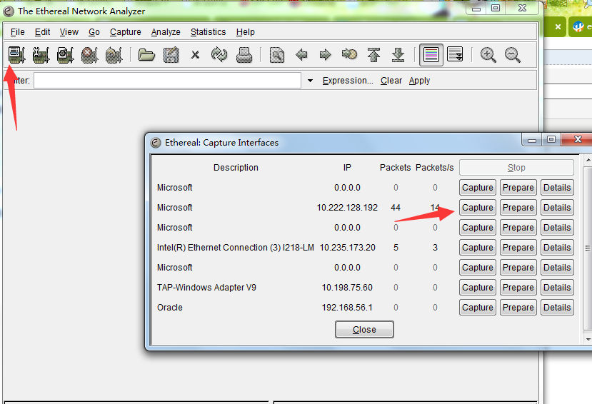Reload the capture file icon
Viewport: 592px width, 404px height.
[x=219, y=55]
